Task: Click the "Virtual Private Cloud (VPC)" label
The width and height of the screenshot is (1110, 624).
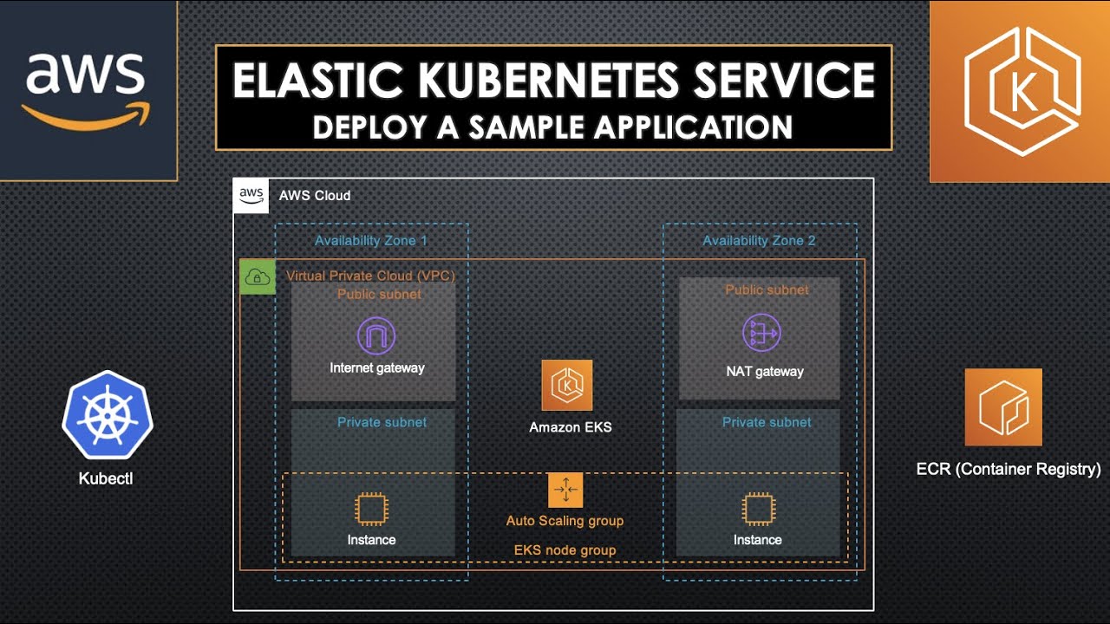Action: (371, 276)
